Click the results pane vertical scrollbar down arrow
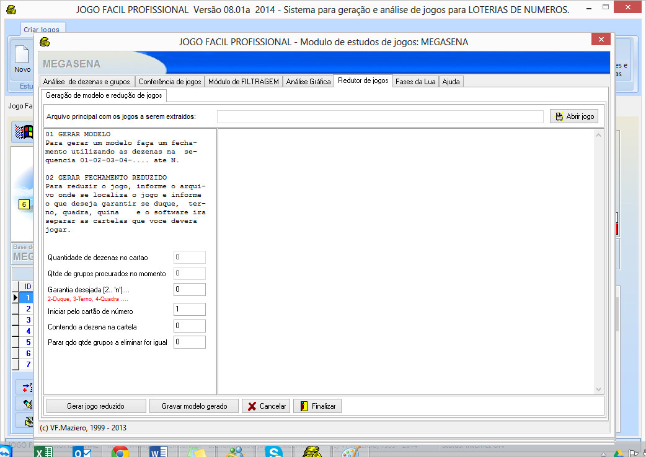The height and width of the screenshot is (457, 646). click(599, 390)
